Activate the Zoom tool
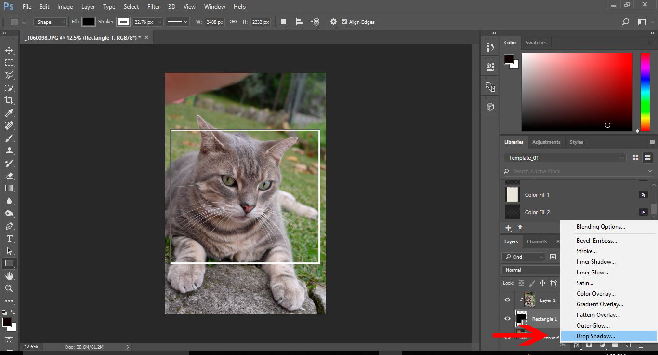Viewport: 658px width, 355px height. point(9,288)
